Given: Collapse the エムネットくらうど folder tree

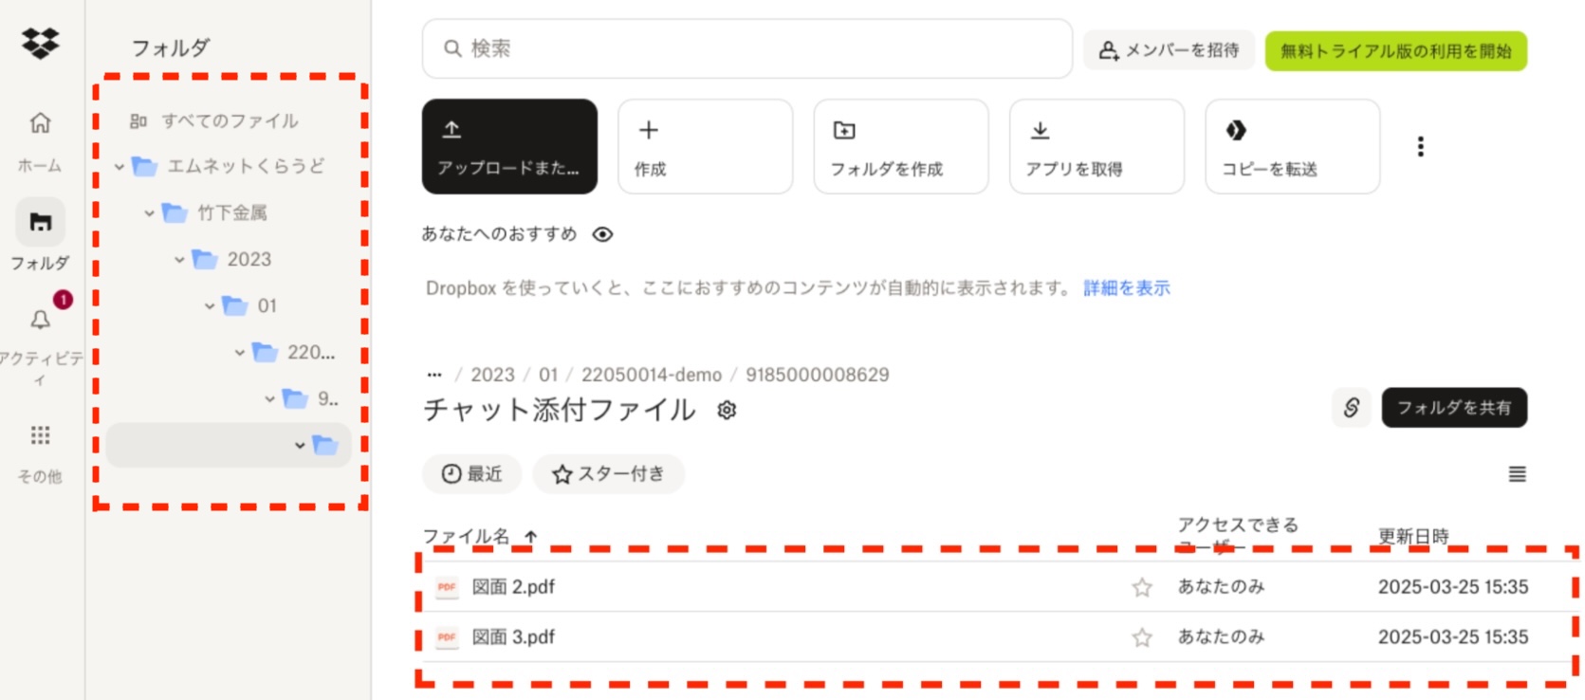Looking at the screenshot, I should tap(120, 167).
